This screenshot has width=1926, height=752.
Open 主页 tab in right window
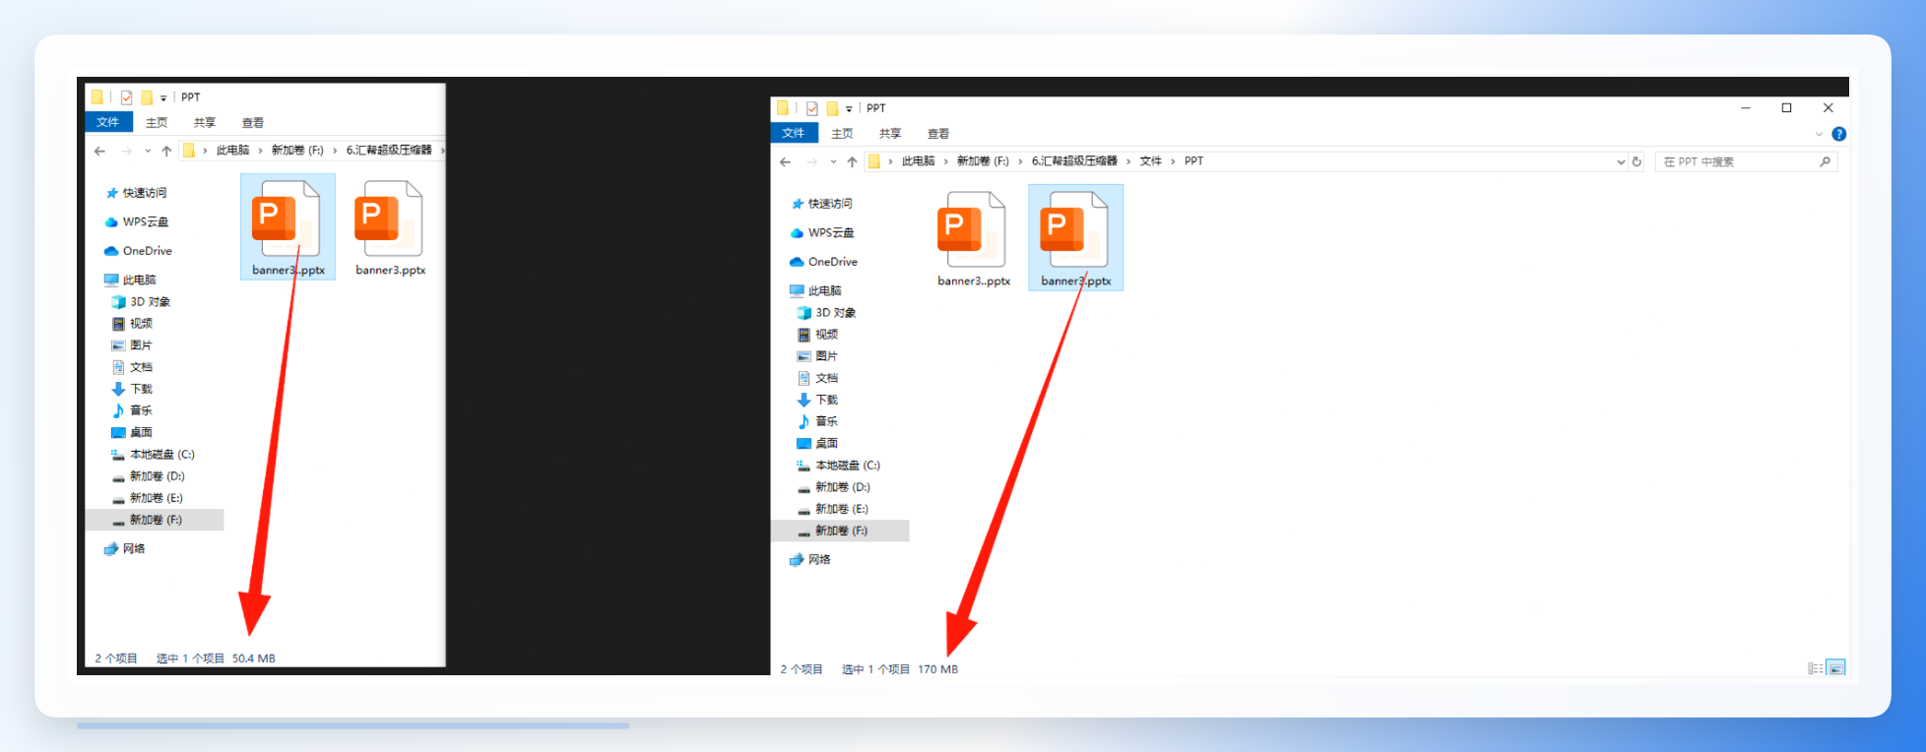(842, 133)
